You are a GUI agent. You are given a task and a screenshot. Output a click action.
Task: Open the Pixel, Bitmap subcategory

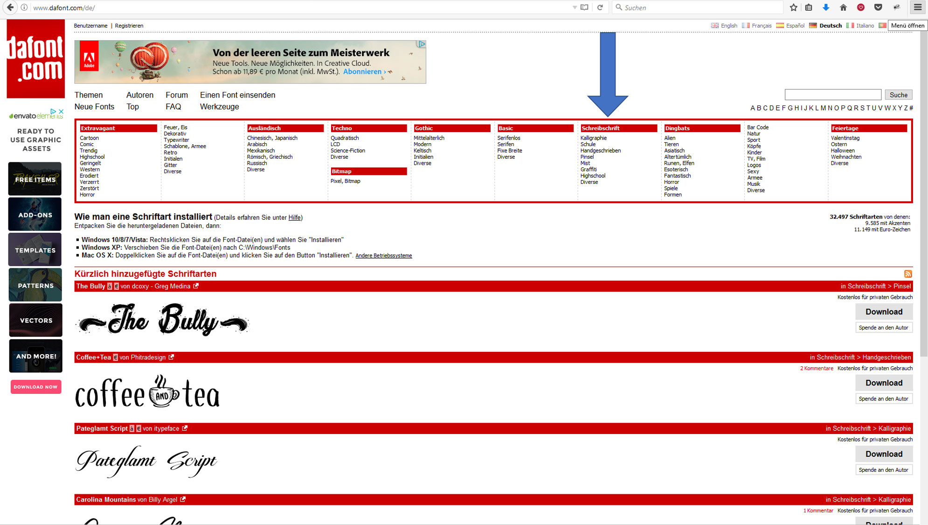tap(345, 181)
